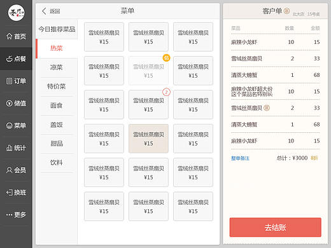Click the 总计:¥3000 total amount

click(x=292, y=158)
